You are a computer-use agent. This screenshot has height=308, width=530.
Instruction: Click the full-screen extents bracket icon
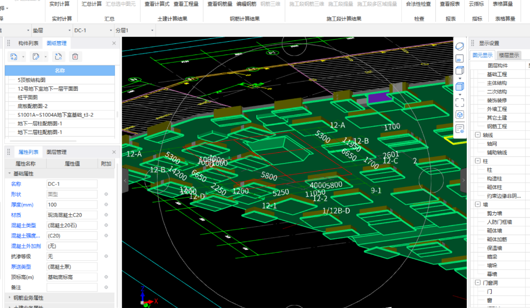459,102
